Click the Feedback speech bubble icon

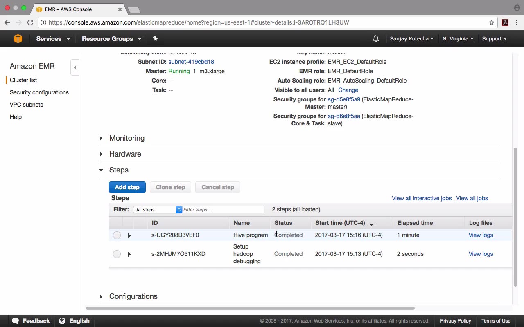point(16,321)
